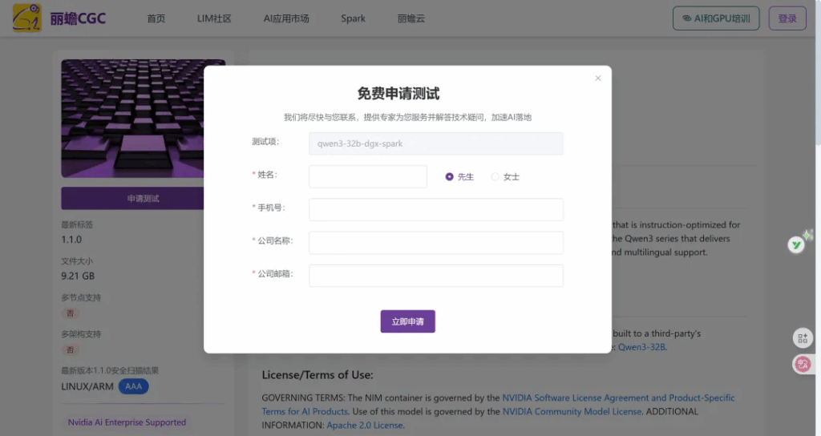This screenshot has width=821, height=436.
Task: Click the 丽蟾CGC toad logo
Action: pos(26,18)
